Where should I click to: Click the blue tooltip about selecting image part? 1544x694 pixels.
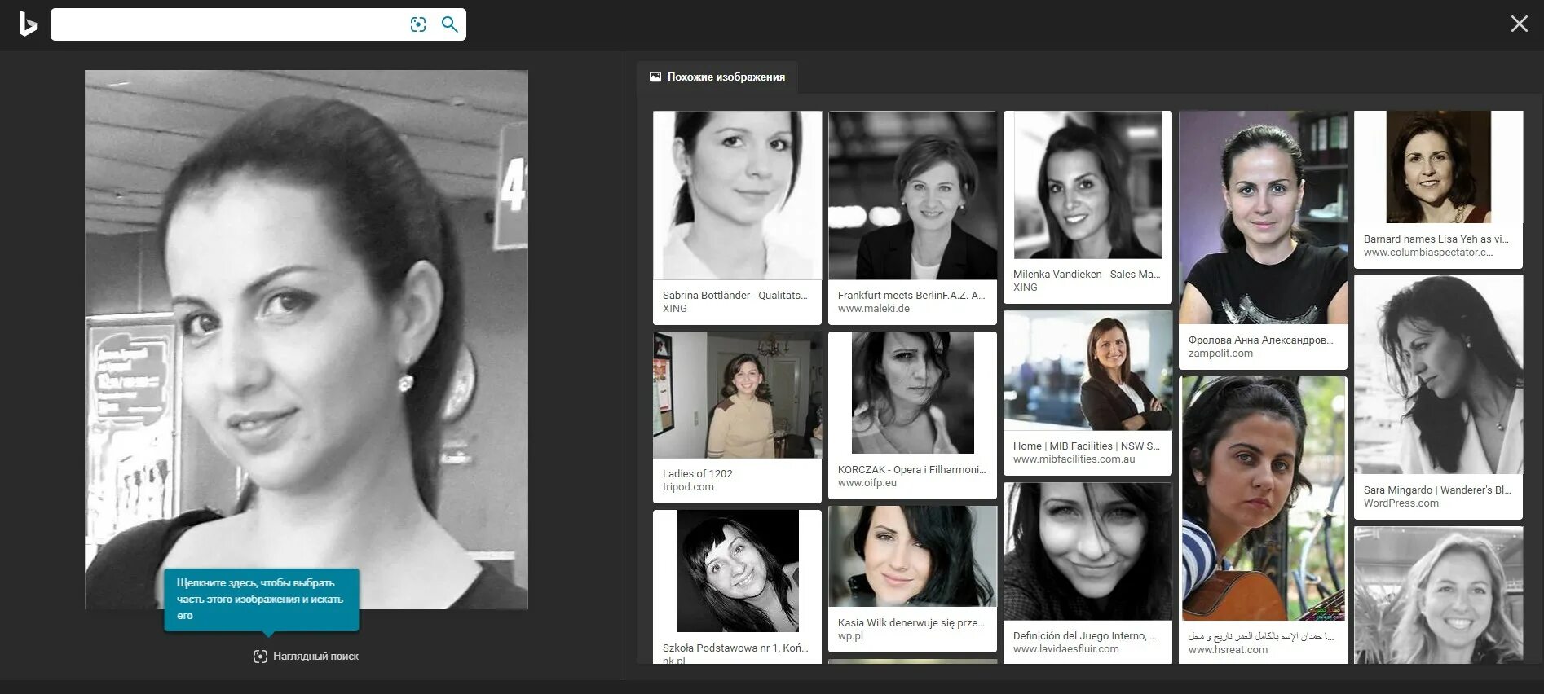tap(262, 600)
